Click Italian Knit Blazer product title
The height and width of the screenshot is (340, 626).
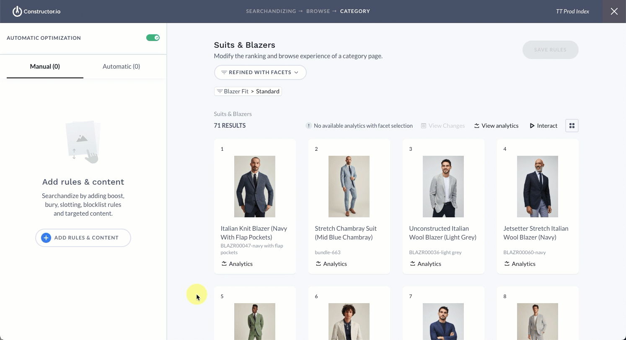point(254,233)
